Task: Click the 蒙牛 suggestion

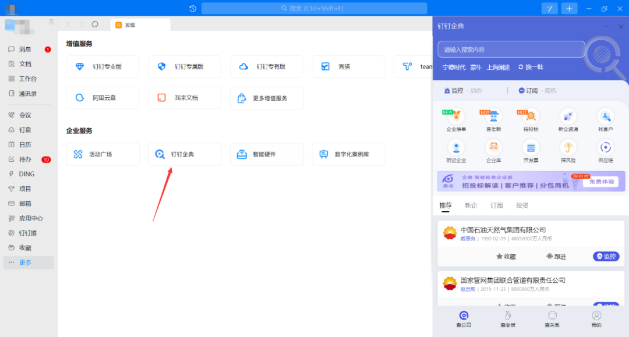Action: tap(476, 68)
